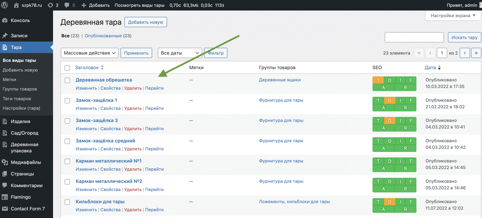Open the Массовые действия dropdown
This screenshot has width=482, height=218.
[90, 53]
